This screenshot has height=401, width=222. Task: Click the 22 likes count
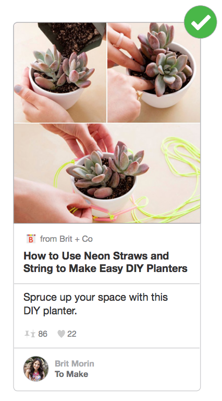(72, 334)
